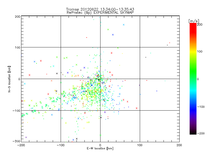
Task: Click the 'N-S location [km]' axis label
Action: (9, 79)
